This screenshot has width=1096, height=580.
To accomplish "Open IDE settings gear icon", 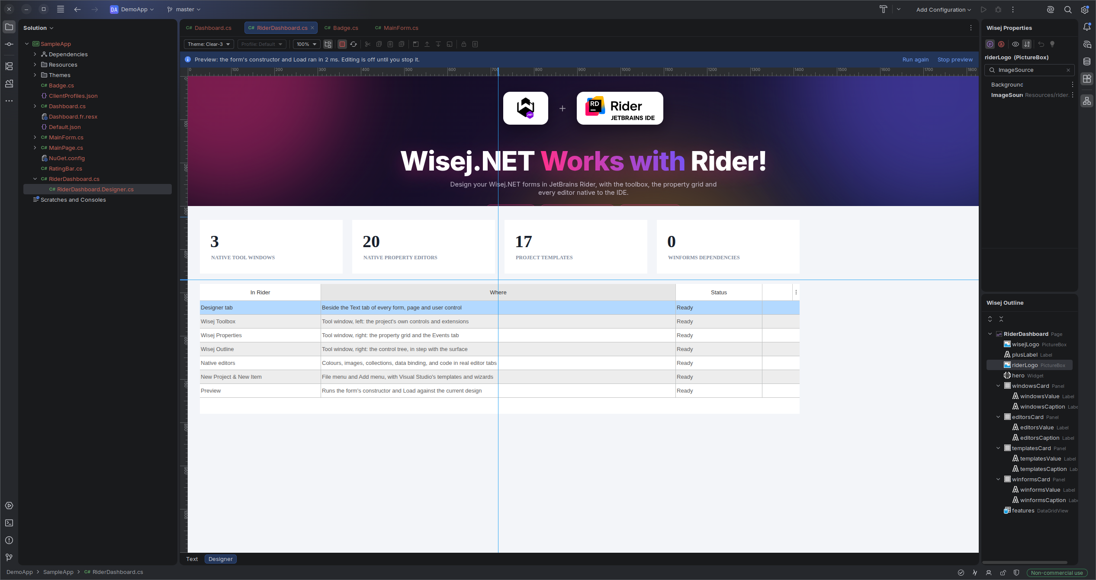I will [1085, 10].
